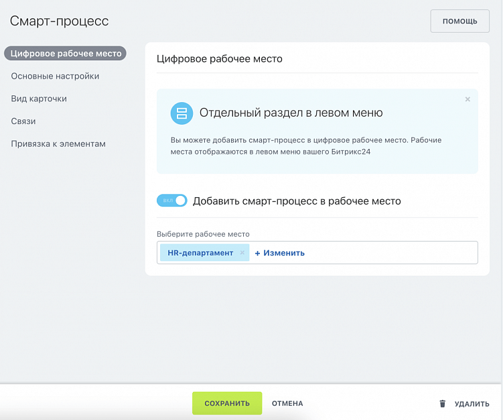Close the info banner with the X

pyautogui.click(x=468, y=99)
